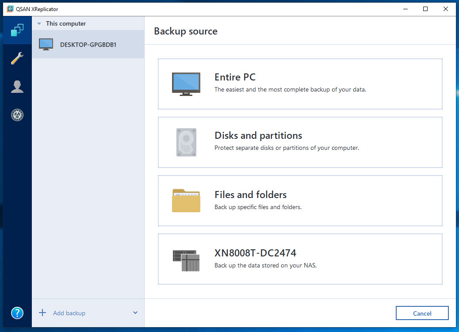Screen dimensions: 459x332
Task: Click the Backup source heading
Action: (186, 31)
